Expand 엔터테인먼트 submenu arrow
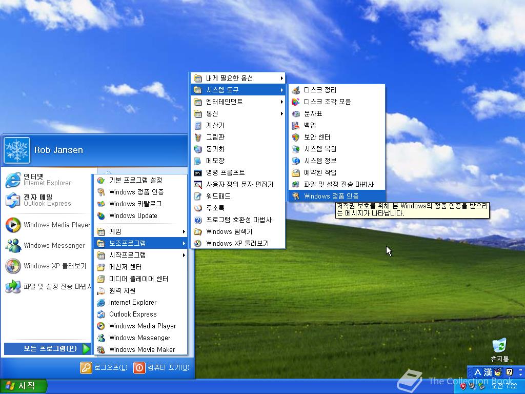 click(x=282, y=102)
